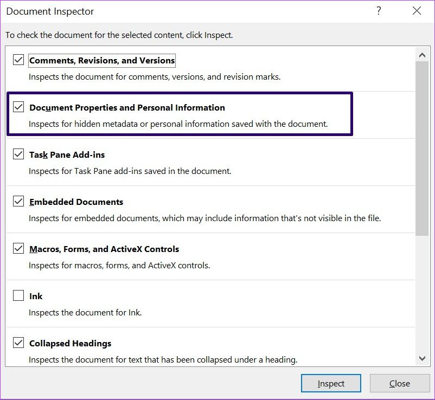435x400 pixels.
Task: Click the help question mark icon
Action: 379,11
